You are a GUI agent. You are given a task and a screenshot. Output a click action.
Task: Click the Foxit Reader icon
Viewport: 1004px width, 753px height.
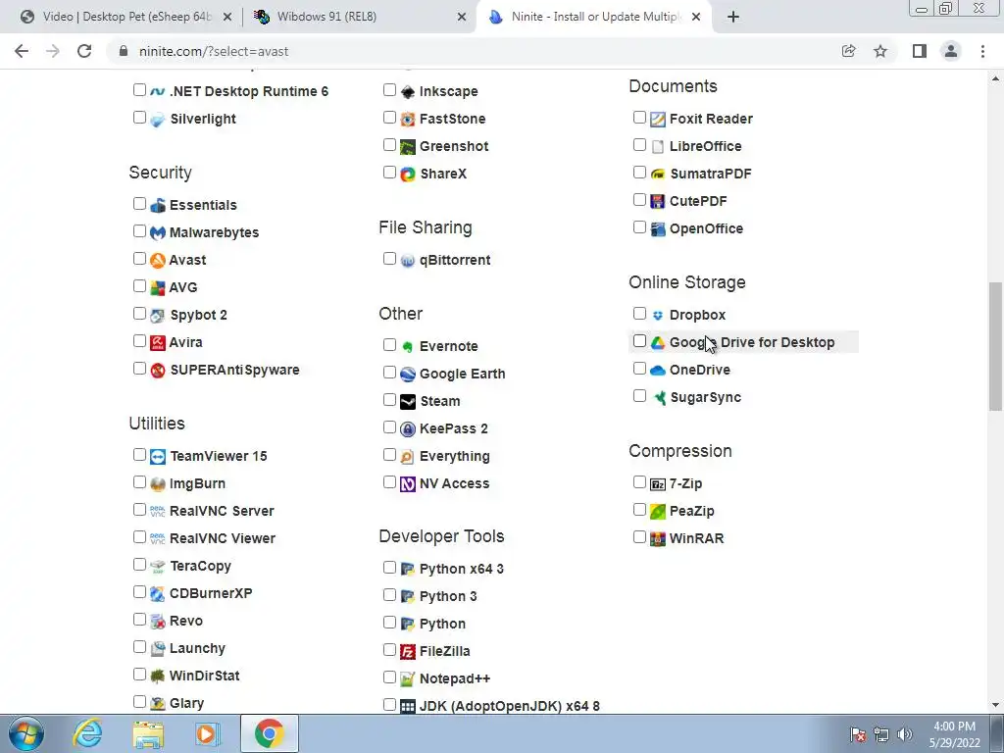pyautogui.click(x=658, y=119)
